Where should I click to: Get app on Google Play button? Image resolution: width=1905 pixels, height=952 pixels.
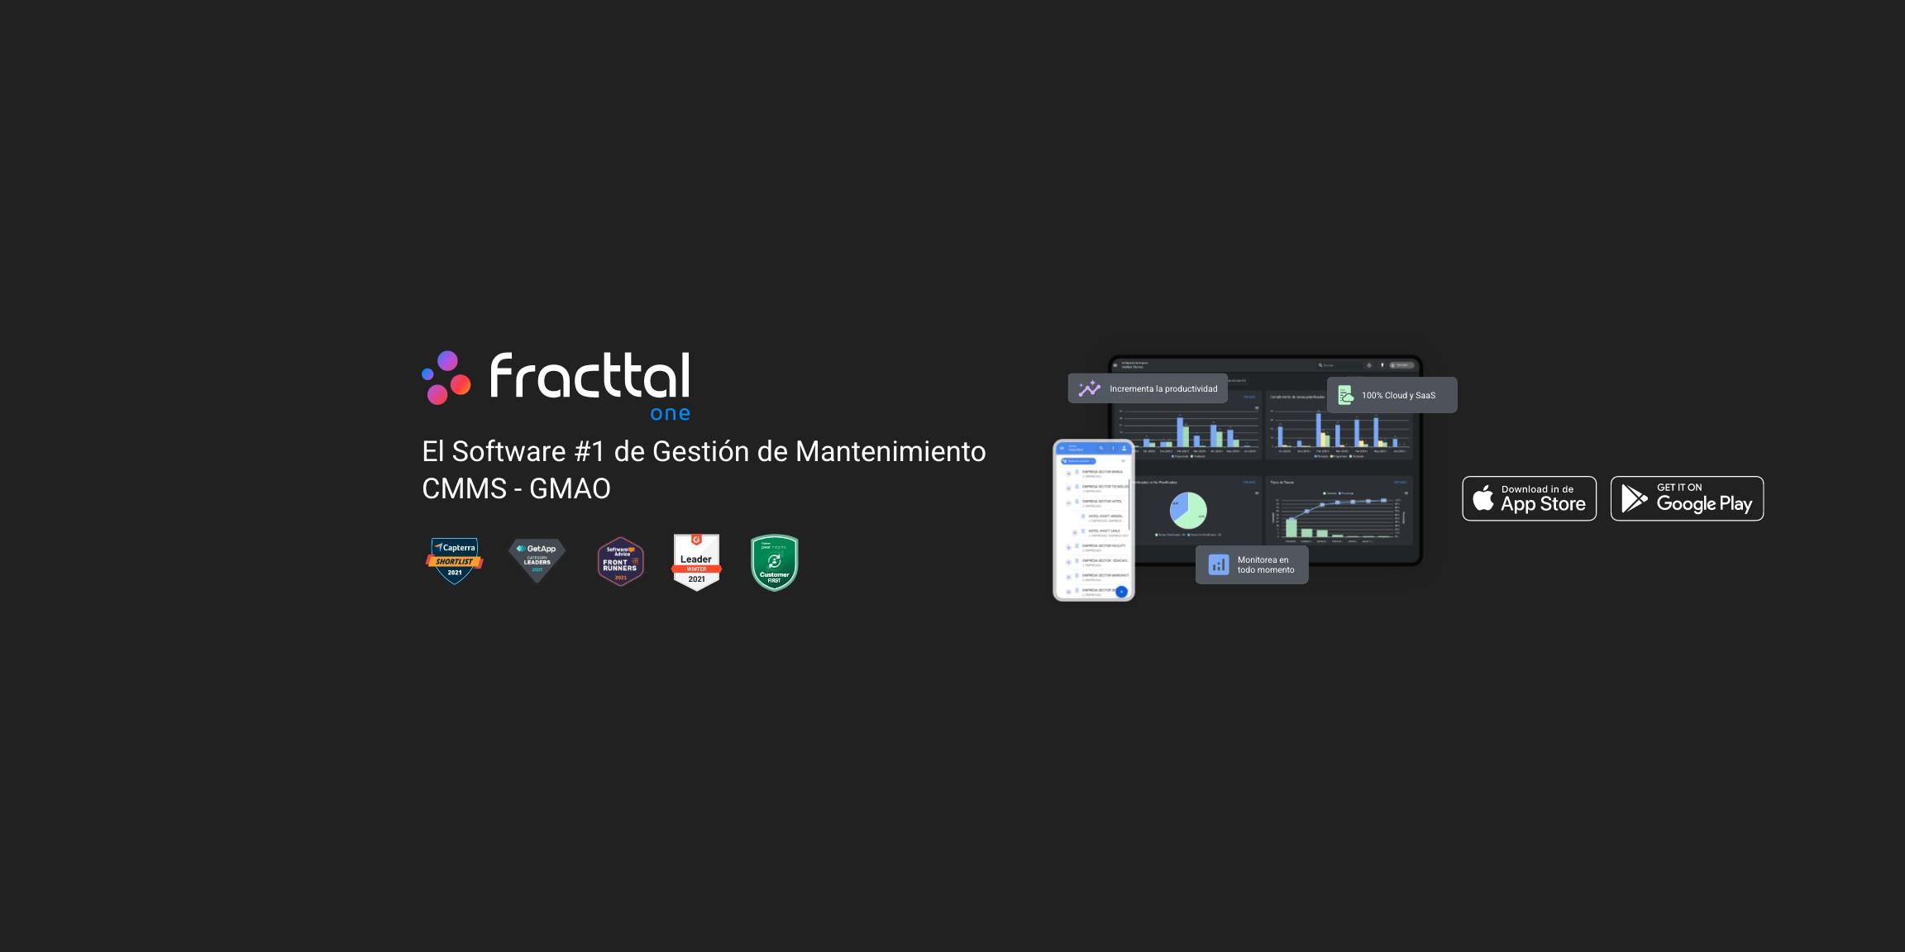point(1687,497)
